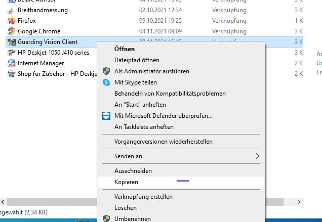Click the Breitbandmessung shortcut icon
Screen dimensions: 322x222
coord(11,10)
